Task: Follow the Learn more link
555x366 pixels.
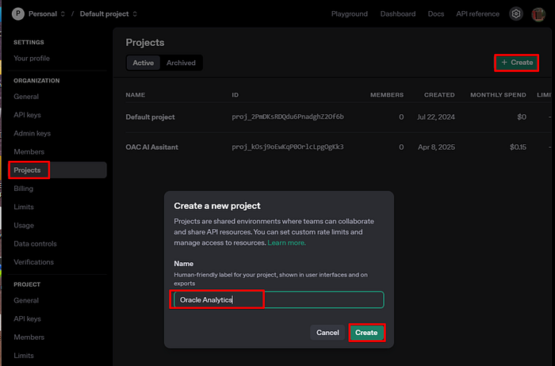Action: 286,243
